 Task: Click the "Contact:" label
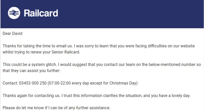[x=10, y=83]
